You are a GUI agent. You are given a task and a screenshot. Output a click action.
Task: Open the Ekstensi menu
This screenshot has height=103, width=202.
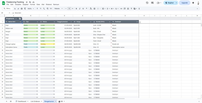49,5
